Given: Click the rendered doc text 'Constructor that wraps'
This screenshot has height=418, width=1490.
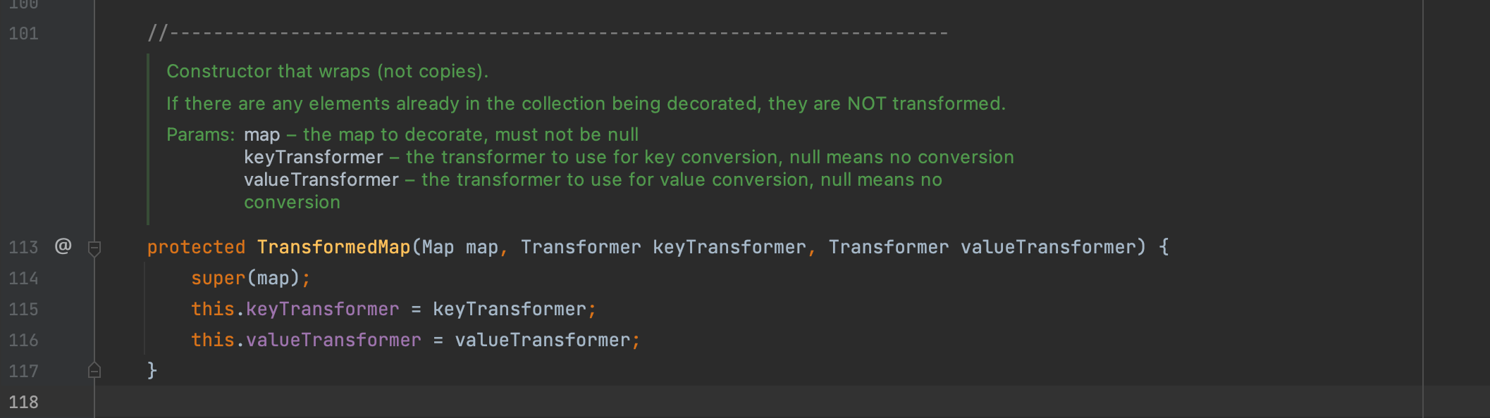Looking at the screenshot, I should pos(268,71).
